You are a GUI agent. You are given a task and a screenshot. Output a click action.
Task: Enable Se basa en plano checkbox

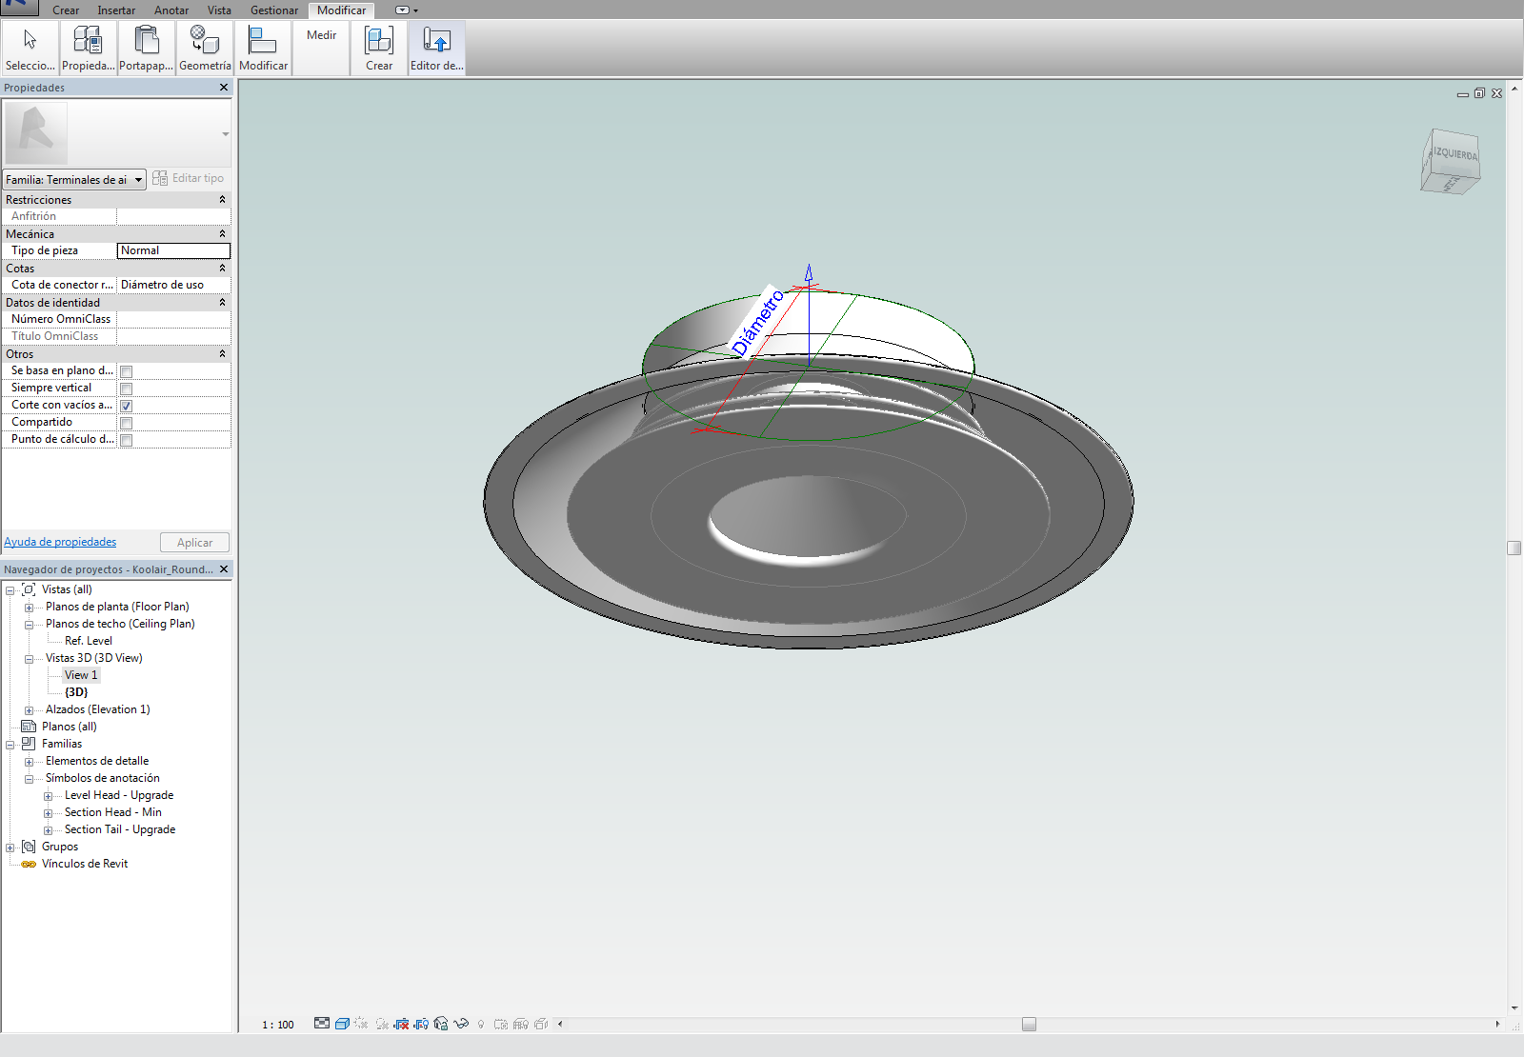[126, 371]
